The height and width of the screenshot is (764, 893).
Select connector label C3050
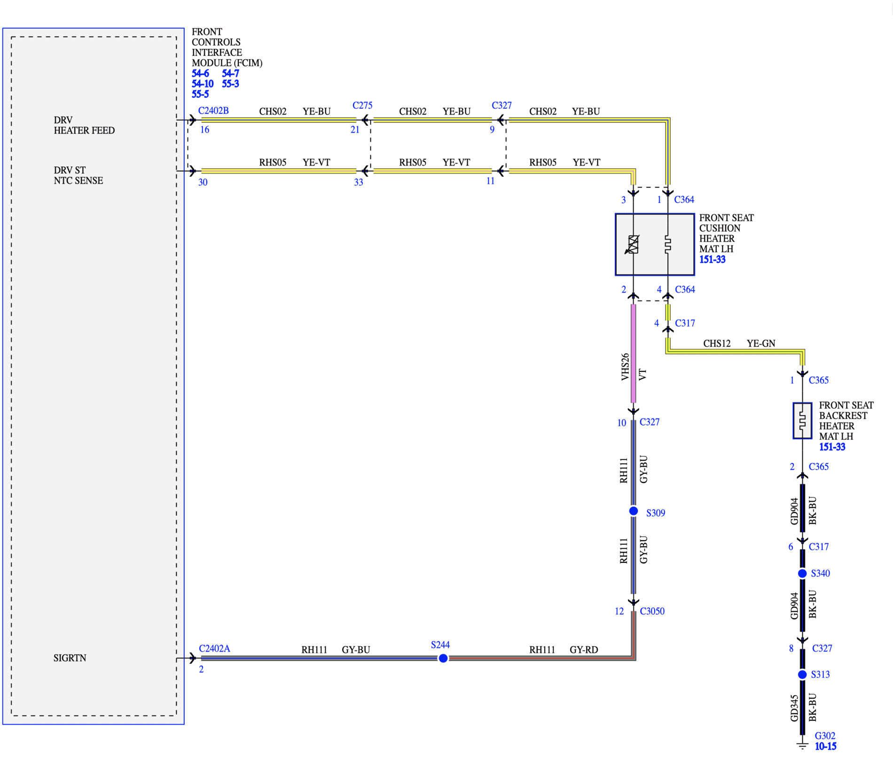click(652, 611)
